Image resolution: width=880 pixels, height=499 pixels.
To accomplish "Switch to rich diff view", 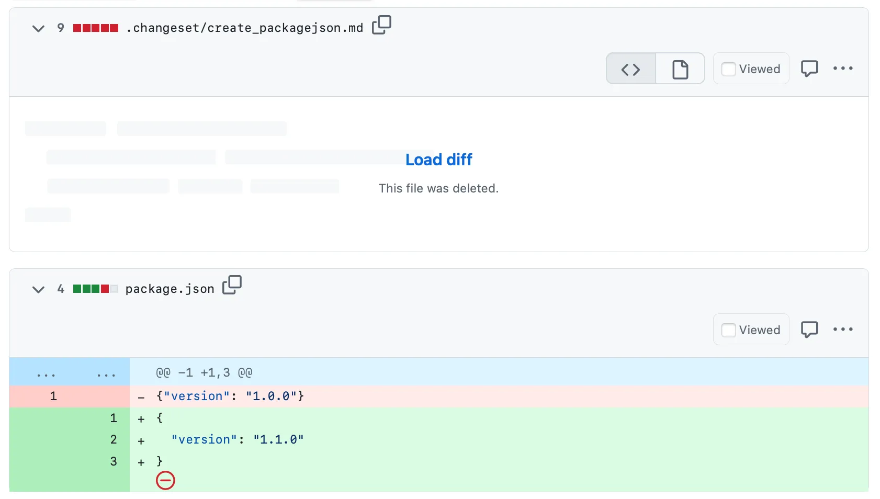I will (x=680, y=69).
